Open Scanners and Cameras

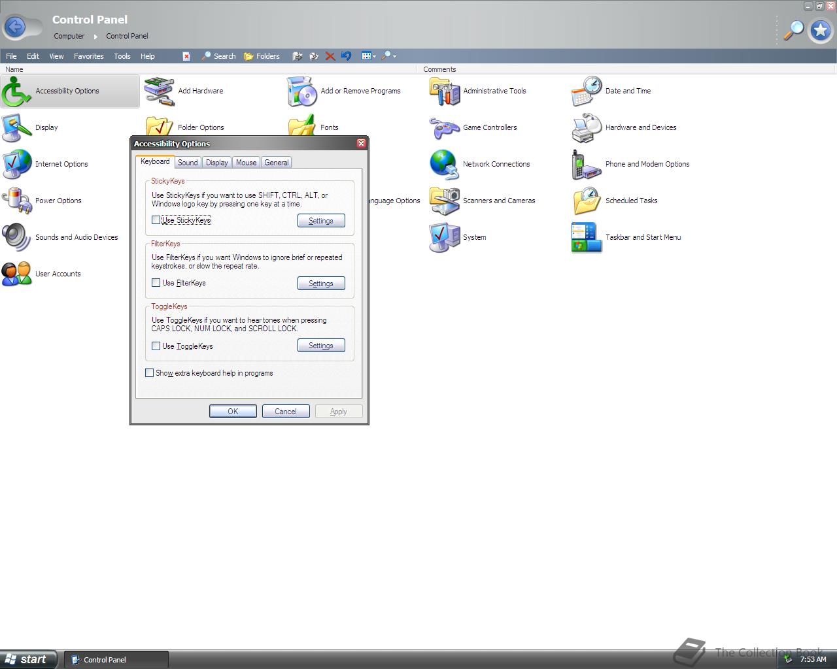point(482,201)
